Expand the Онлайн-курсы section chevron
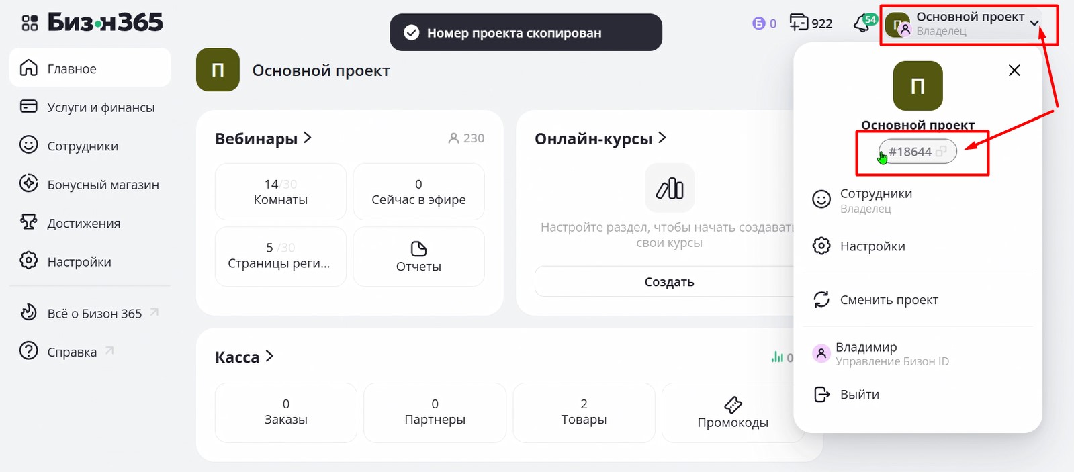Viewport: 1074px width, 472px height. 662,138
